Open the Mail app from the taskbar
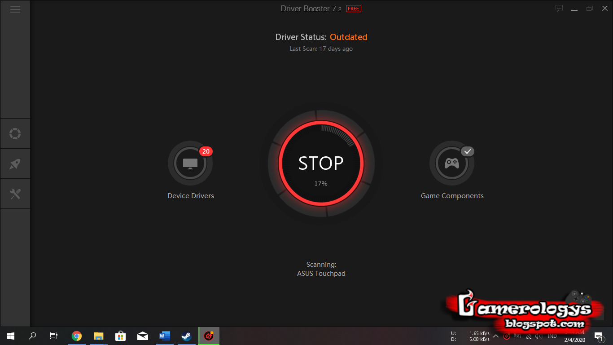Screen dimensions: 613x345 pyautogui.click(x=143, y=336)
